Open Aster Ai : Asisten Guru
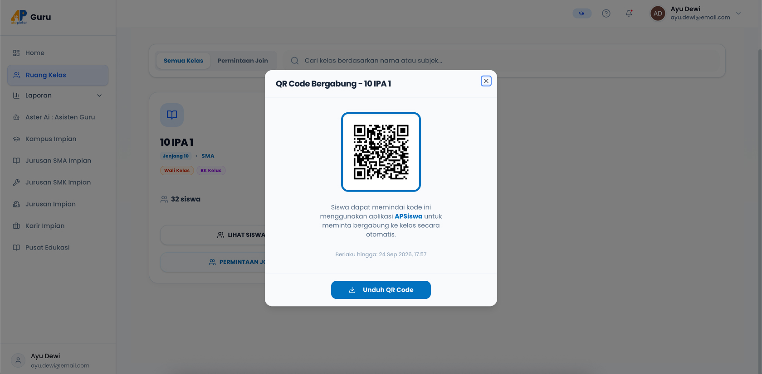 [x=58, y=117]
